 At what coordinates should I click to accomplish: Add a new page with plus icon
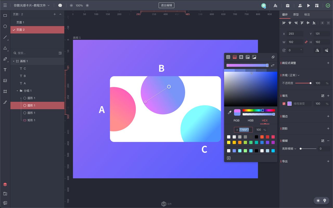coord(55,14)
